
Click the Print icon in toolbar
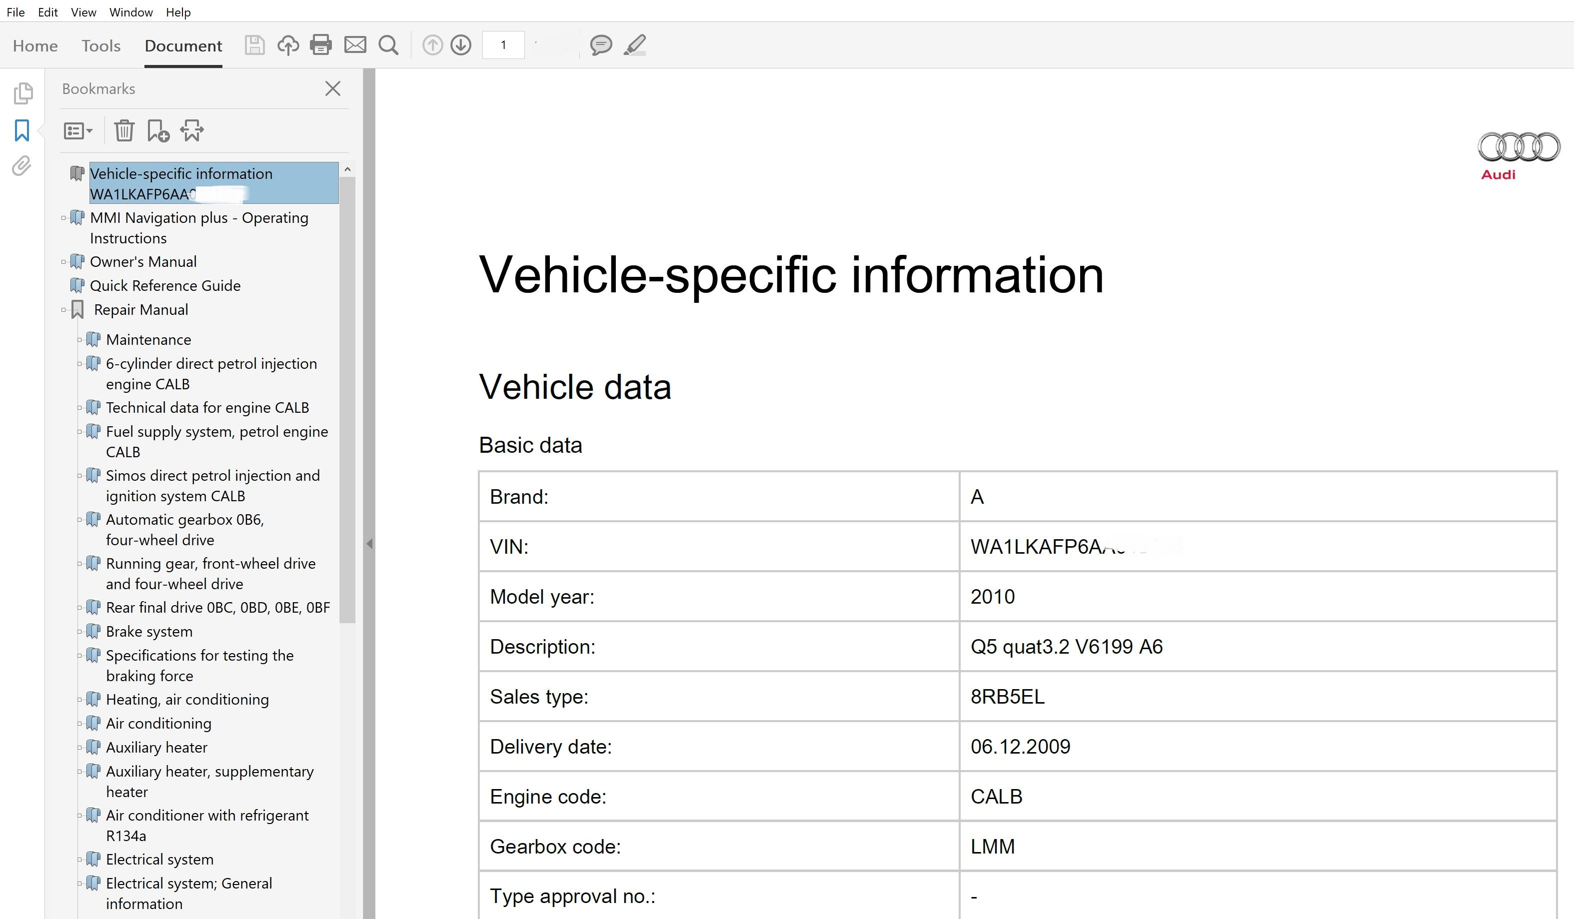point(320,45)
